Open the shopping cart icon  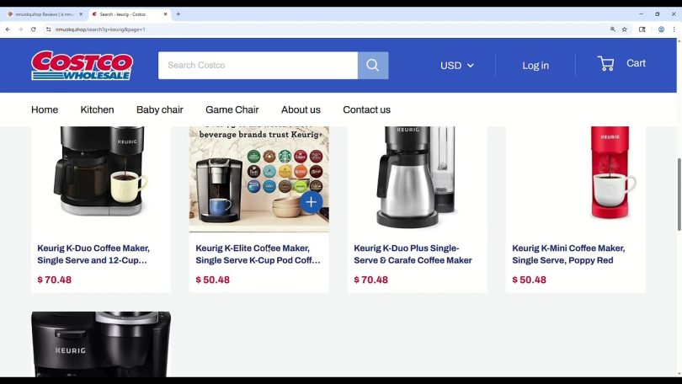(605, 63)
